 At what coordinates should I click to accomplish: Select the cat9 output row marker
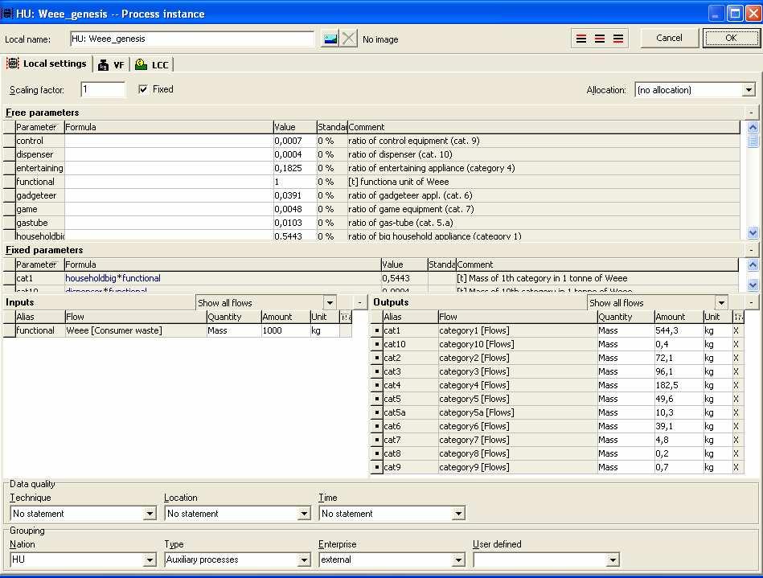pyautogui.click(x=376, y=466)
